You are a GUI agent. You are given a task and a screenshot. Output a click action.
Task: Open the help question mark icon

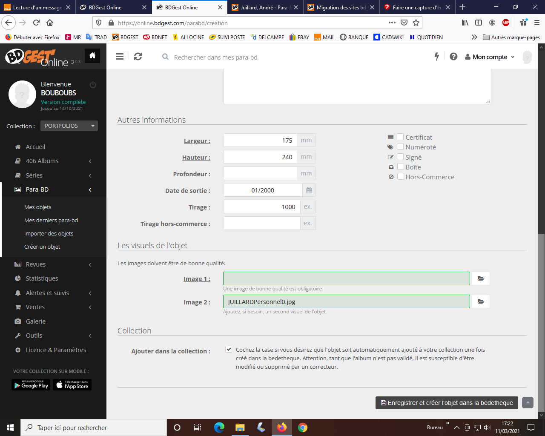pyautogui.click(x=453, y=57)
